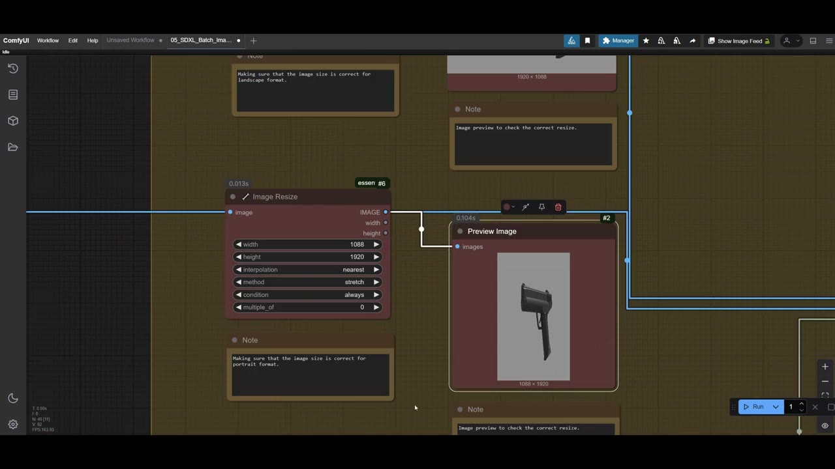Image resolution: width=835 pixels, height=469 pixels.
Task: Open the hamburger menu at top right
Action: pos(829,40)
